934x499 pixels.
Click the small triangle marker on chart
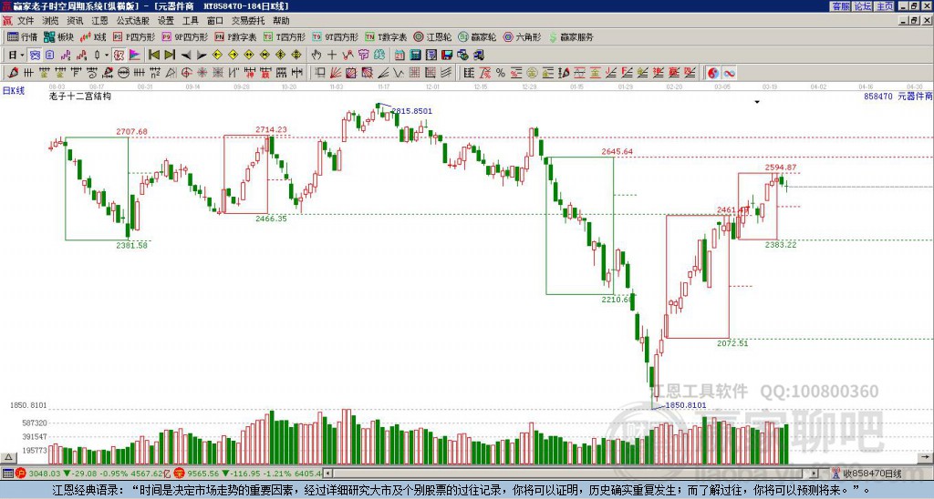(757, 102)
